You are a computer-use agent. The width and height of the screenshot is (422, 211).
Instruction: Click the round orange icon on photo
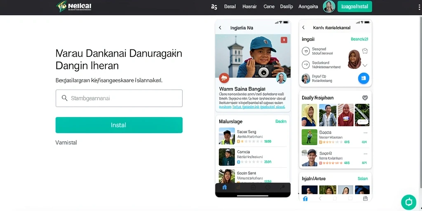(x=224, y=78)
